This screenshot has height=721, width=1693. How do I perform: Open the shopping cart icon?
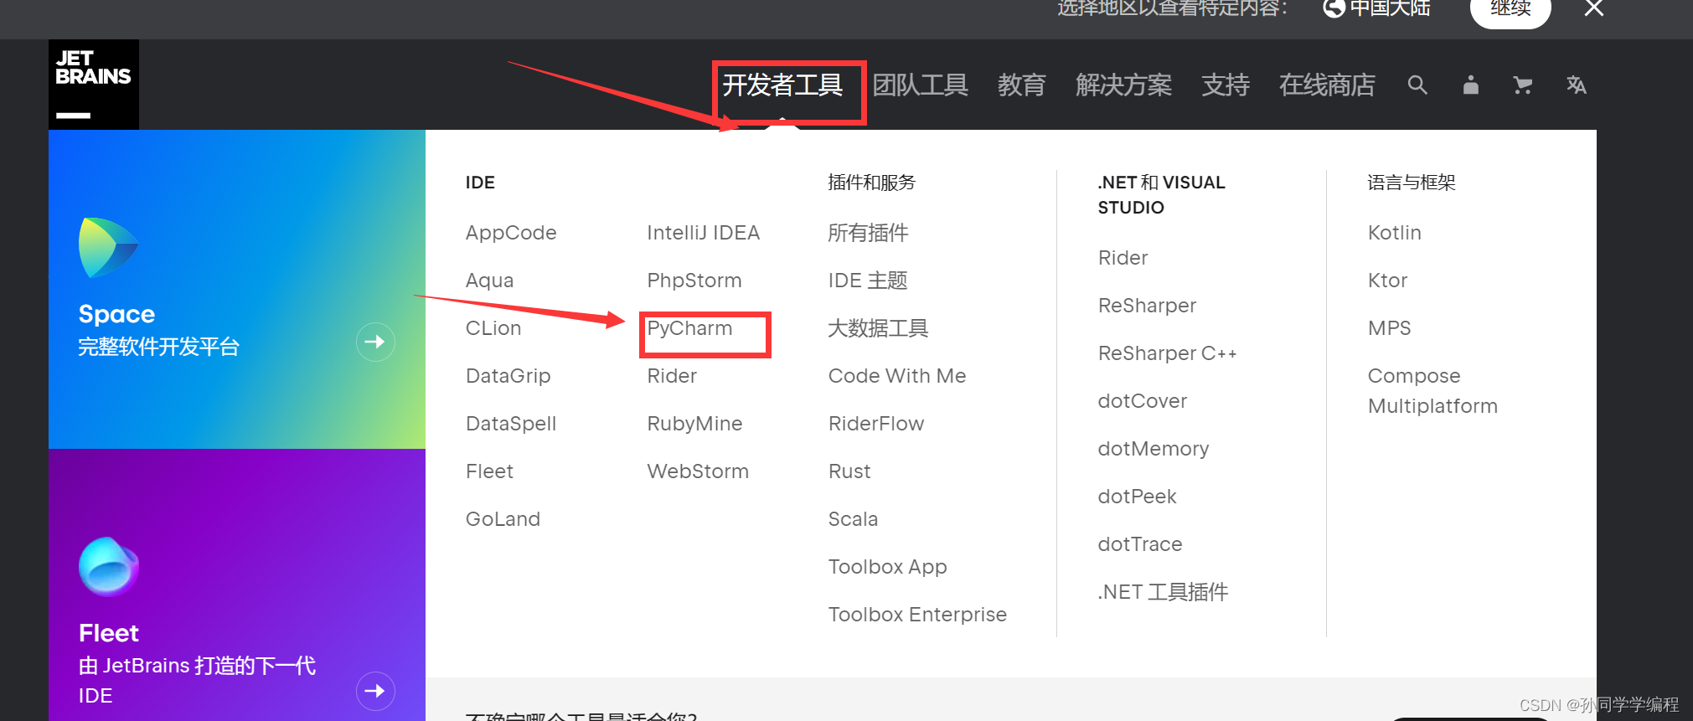click(1523, 85)
